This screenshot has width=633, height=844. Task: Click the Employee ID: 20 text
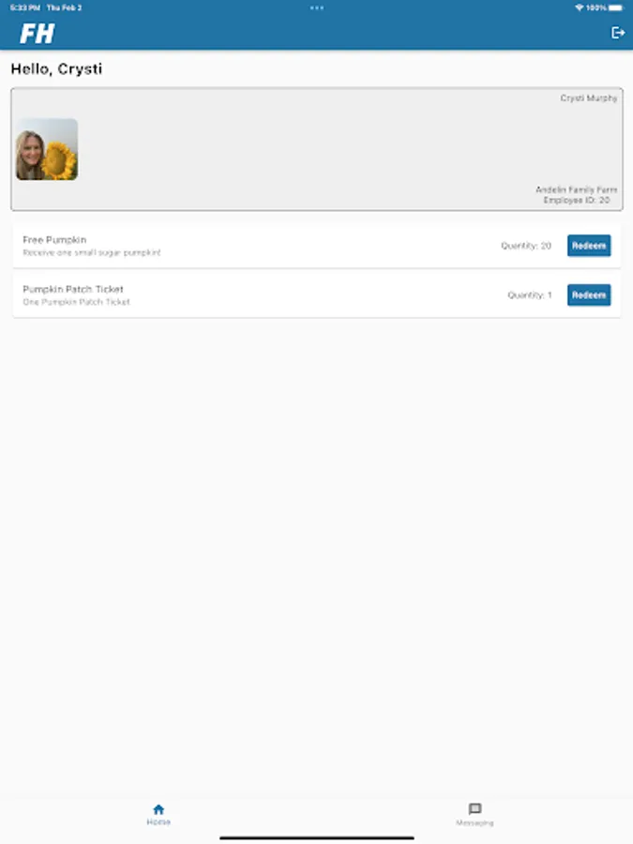coord(576,200)
